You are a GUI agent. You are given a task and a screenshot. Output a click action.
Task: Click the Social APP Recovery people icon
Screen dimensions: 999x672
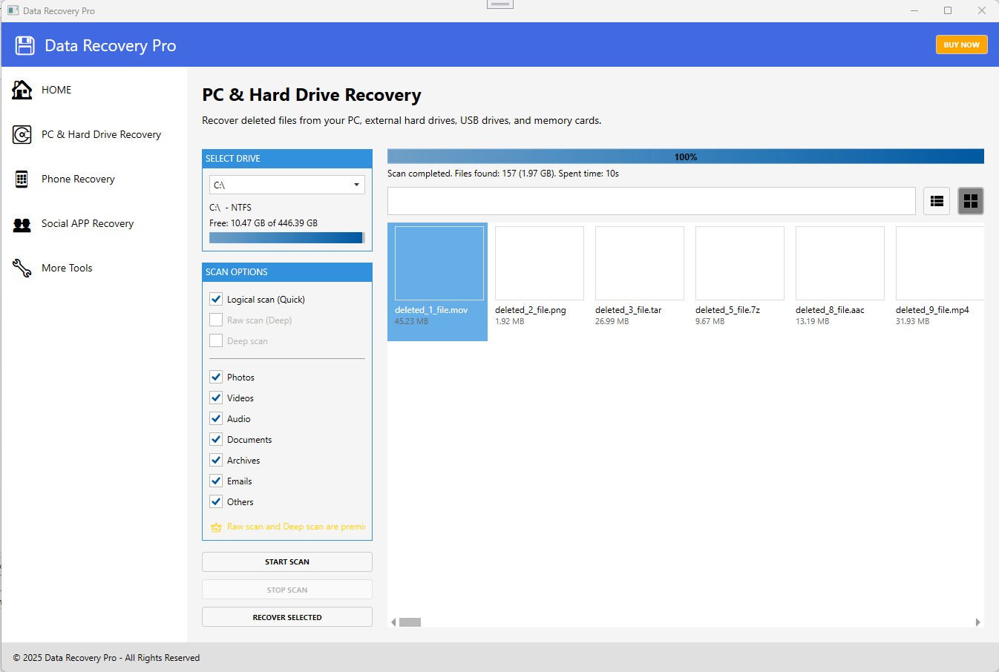click(x=22, y=225)
